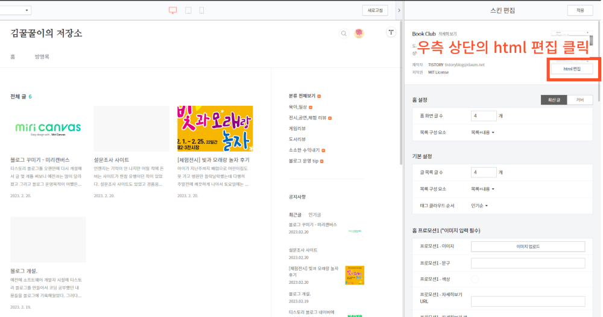Image resolution: width=603 pixels, height=317 pixels.
Task: Select the desktop preview icon
Action: point(172,10)
